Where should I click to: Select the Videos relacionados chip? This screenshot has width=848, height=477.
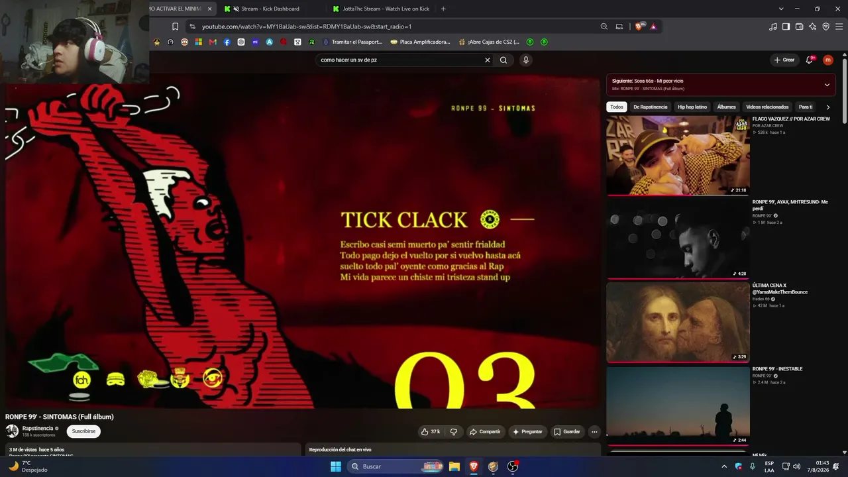tap(767, 107)
